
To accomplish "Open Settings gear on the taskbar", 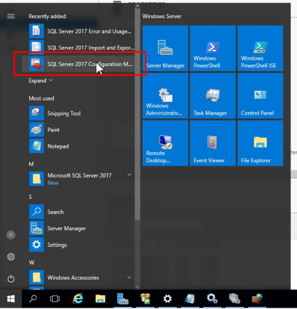I will click(167, 299).
